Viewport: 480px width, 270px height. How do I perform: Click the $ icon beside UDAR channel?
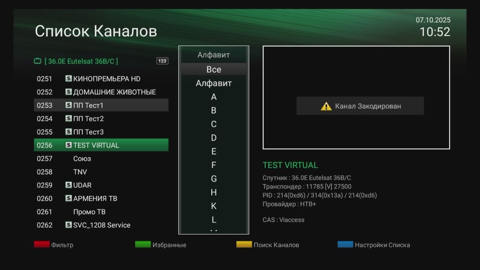click(68, 185)
